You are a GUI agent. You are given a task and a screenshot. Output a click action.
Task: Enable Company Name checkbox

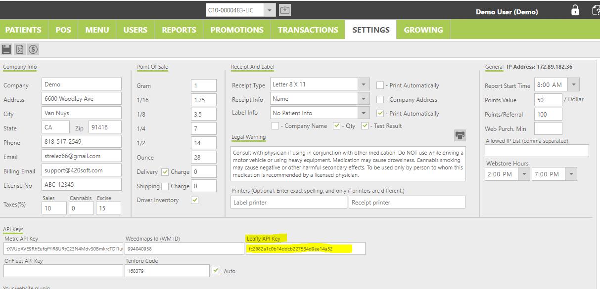275,125
